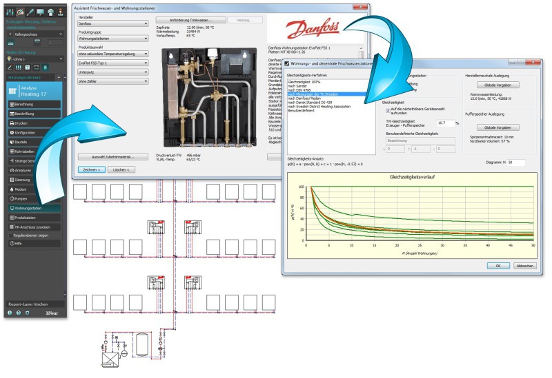
Task: Select the Wohnungsstation entry
Action: tap(34, 209)
